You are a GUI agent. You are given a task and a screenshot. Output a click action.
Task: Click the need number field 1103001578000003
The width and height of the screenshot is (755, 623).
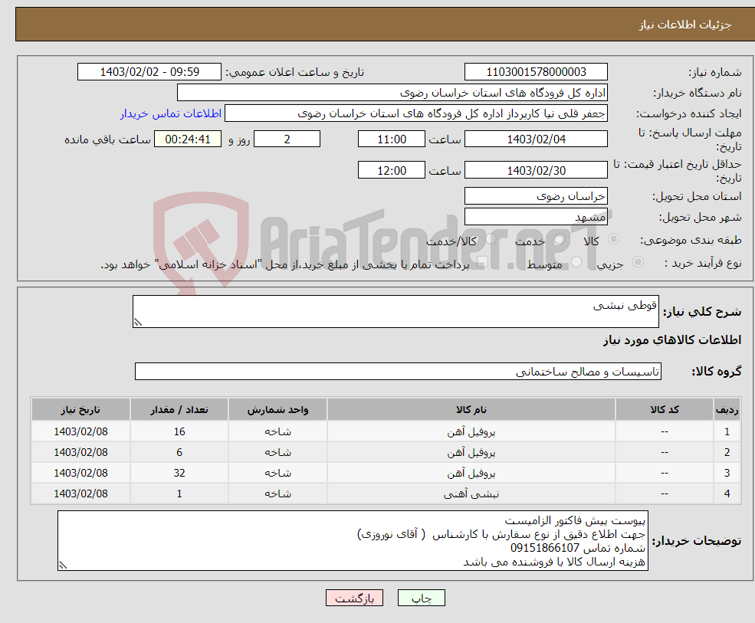[536, 72]
